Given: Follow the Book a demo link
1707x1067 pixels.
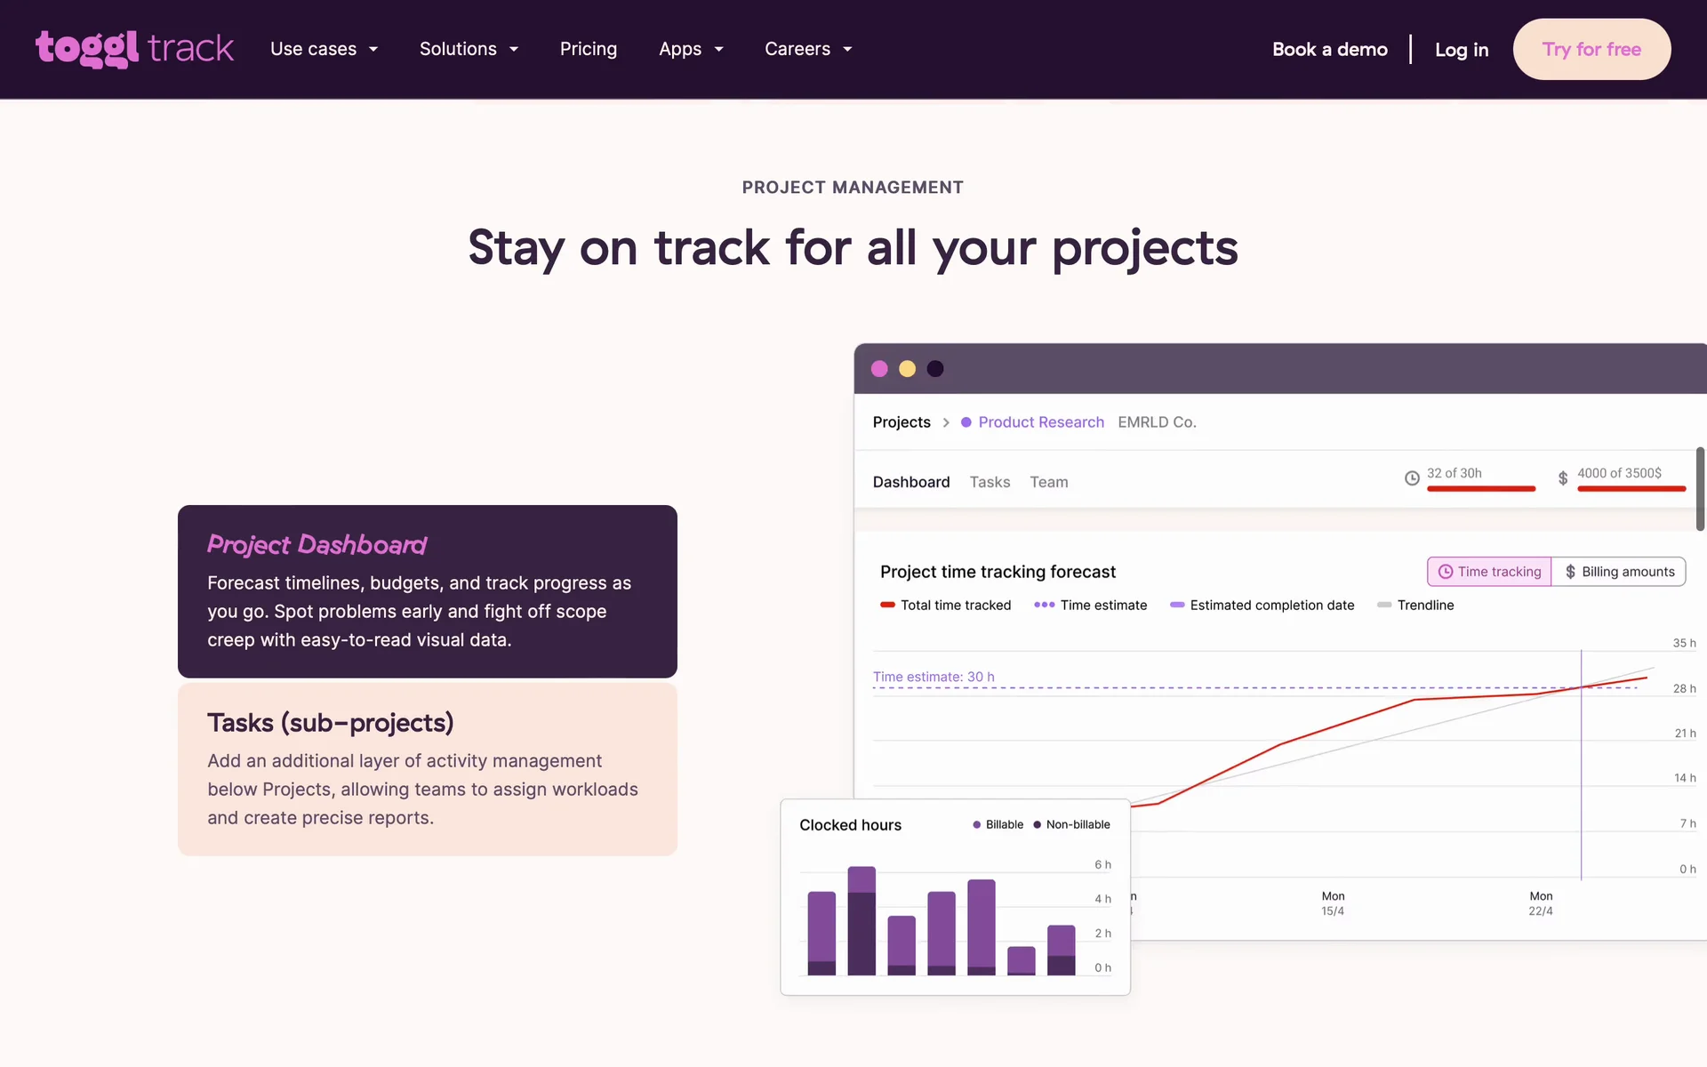Looking at the screenshot, I should click(x=1329, y=49).
